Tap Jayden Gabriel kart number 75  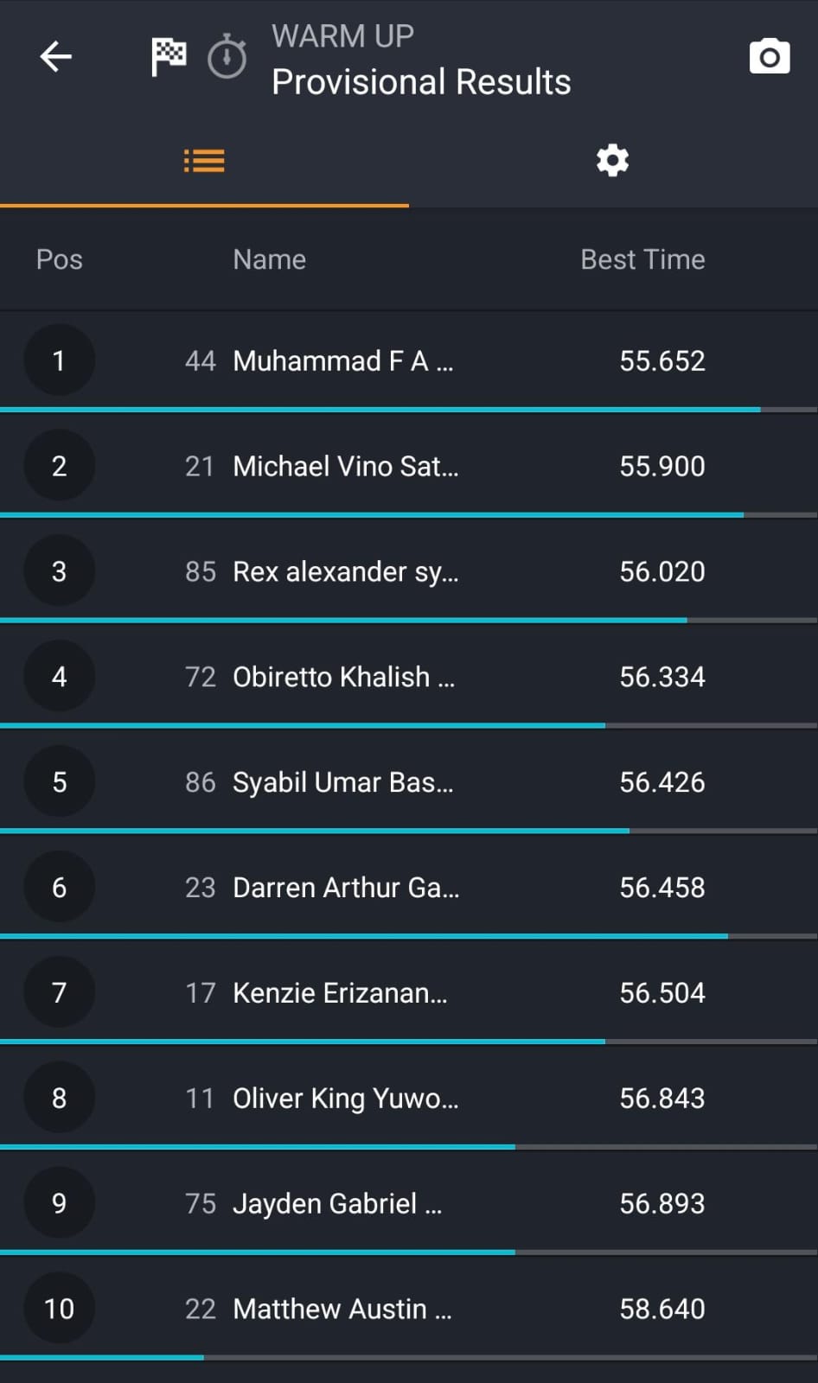pos(200,1203)
